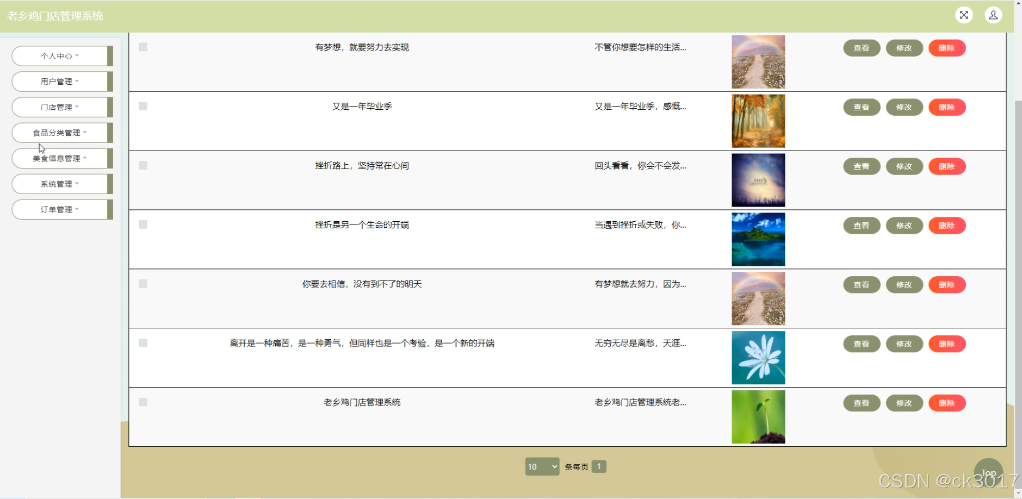The width and height of the screenshot is (1022, 499).
Task: Open the user profile icon in header
Action: tap(993, 15)
